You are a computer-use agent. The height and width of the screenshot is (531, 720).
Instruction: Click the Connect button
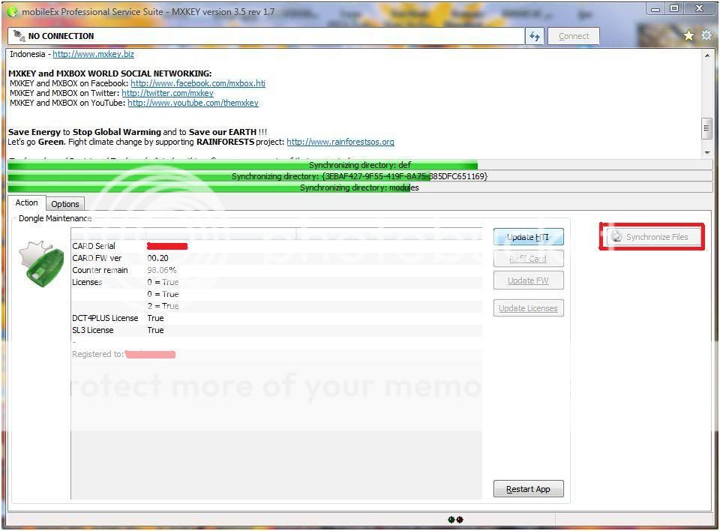[x=574, y=36]
